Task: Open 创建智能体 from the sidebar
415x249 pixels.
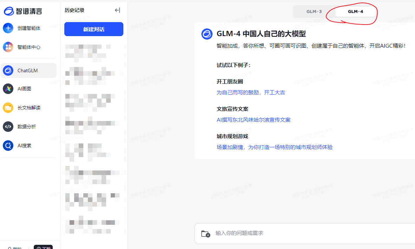Action: 22,28
